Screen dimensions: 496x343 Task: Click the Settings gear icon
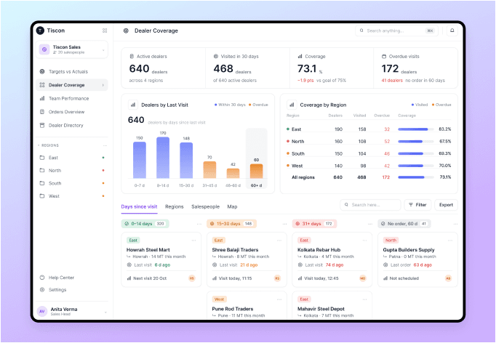tap(42, 289)
